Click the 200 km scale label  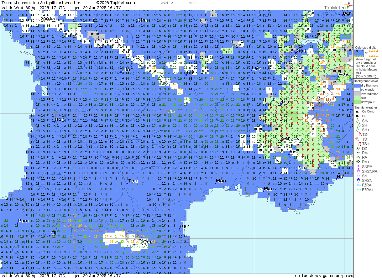pos(49,19)
